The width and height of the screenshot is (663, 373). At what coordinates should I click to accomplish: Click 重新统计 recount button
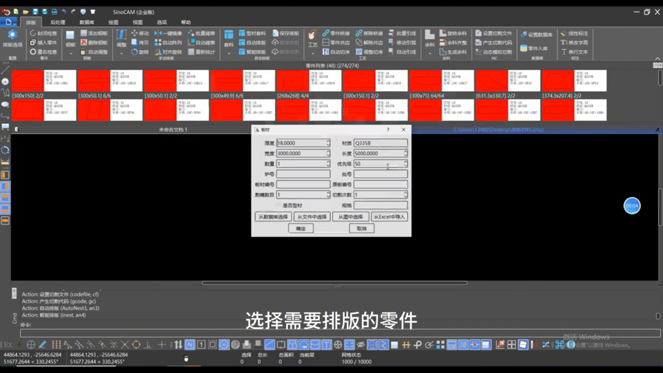coord(201,52)
